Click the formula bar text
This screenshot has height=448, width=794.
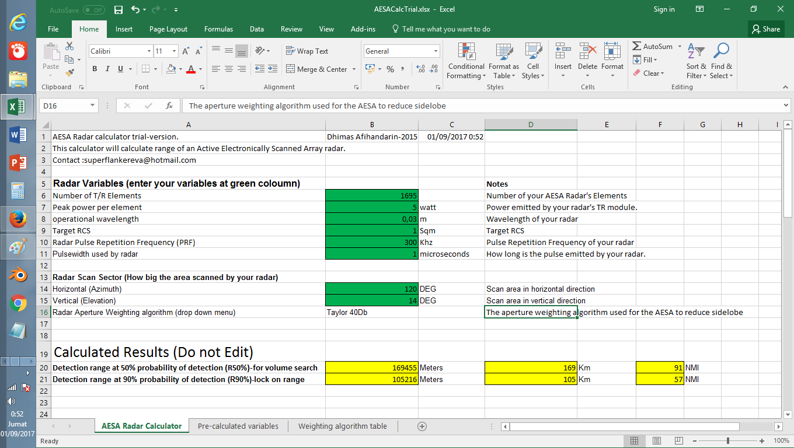click(x=318, y=106)
